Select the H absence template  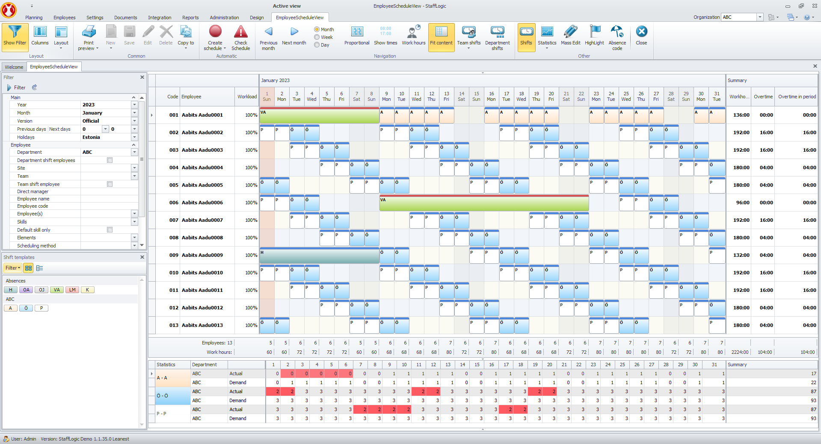11,290
